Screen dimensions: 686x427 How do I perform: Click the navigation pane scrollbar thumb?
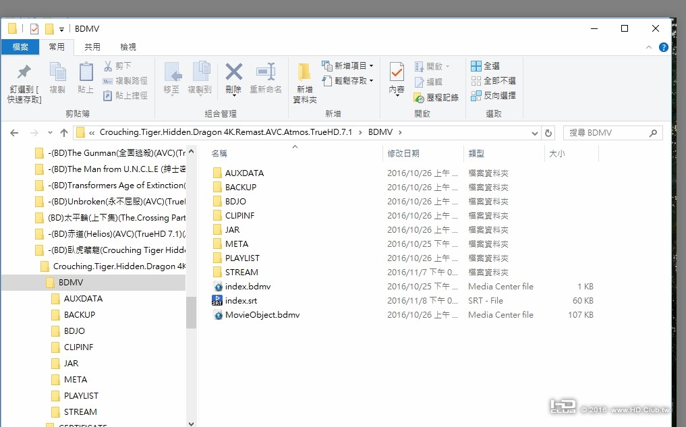tap(191, 312)
